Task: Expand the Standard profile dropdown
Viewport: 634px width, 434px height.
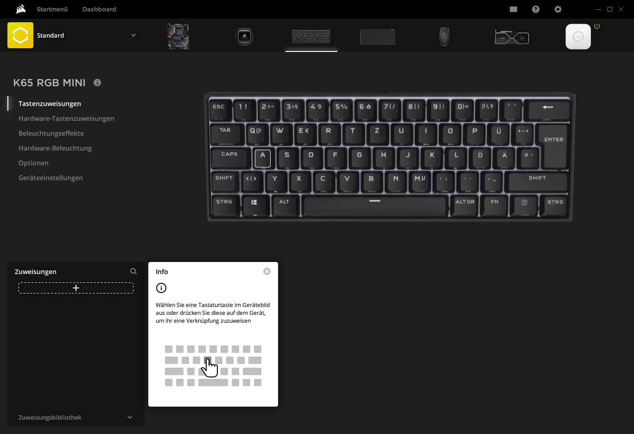Action: [x=133, y=35]
